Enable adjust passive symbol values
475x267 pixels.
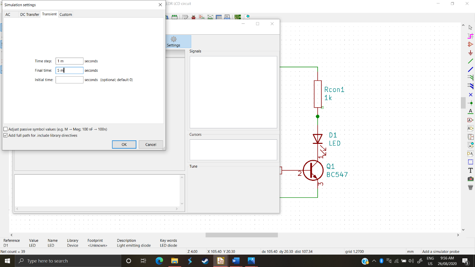[x=6, y=129]
